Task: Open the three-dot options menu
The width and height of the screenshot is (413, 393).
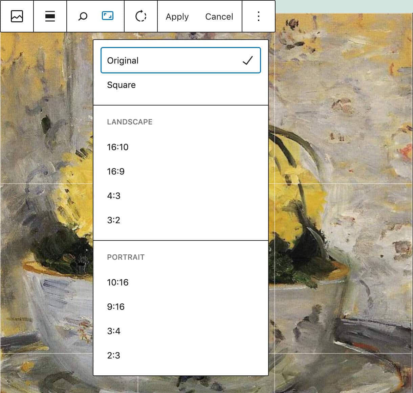Action: click(259, 16)
